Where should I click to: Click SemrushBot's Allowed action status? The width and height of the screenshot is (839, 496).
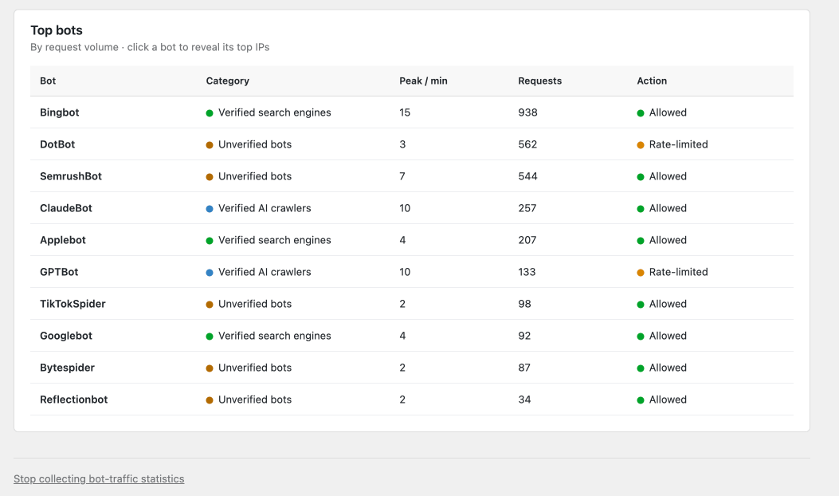click(x=662, y=176)
